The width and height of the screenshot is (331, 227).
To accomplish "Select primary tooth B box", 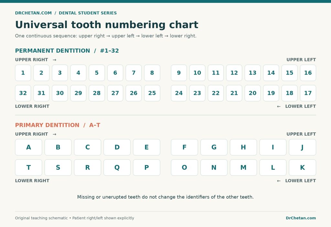I will (x=58, y=147).
